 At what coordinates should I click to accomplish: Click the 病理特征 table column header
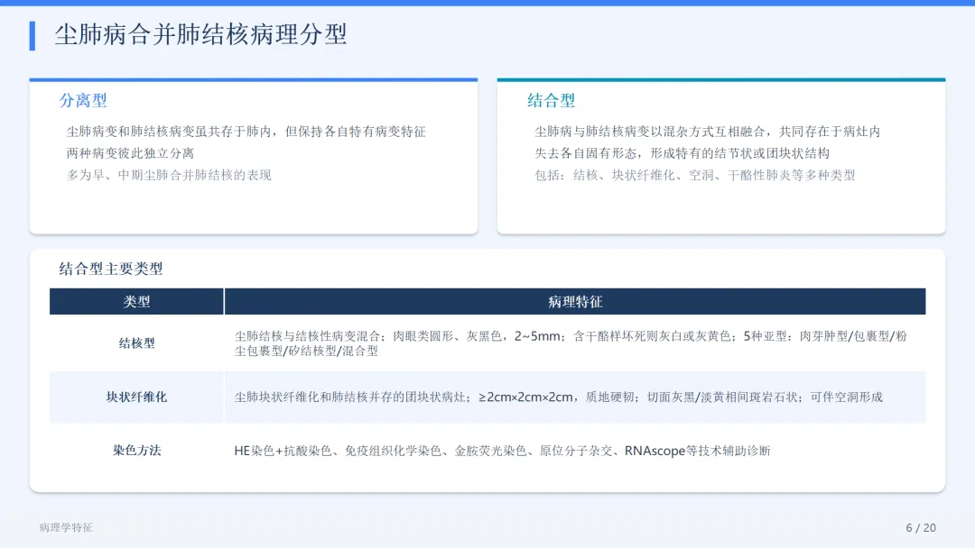tap(575, 302)
